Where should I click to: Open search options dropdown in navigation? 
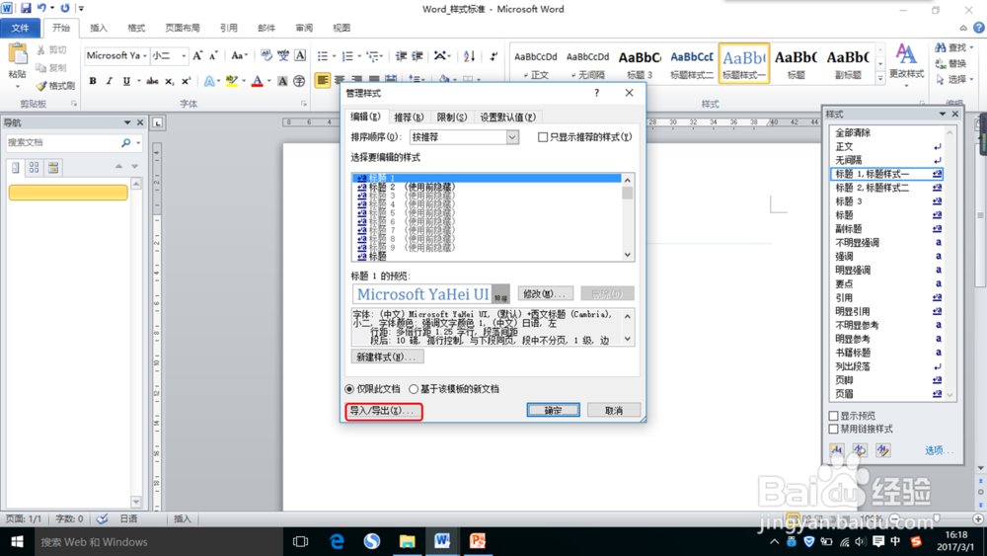click(138, 143)
